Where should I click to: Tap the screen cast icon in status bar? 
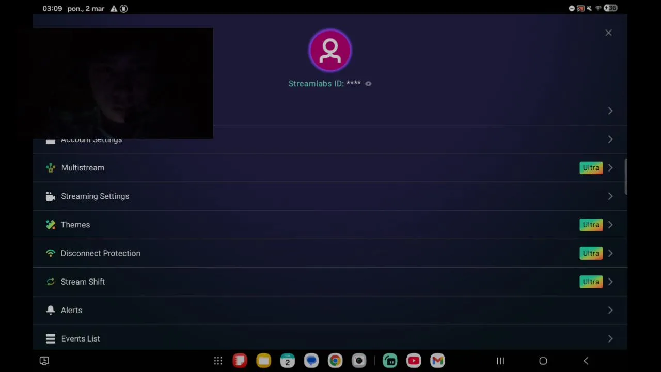[x=580, y=8]
